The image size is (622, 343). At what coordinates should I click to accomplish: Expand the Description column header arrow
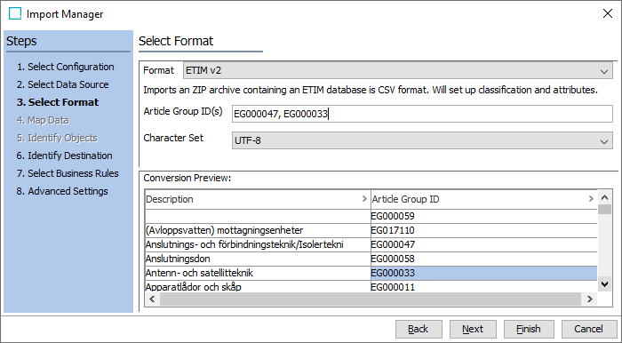364,199
